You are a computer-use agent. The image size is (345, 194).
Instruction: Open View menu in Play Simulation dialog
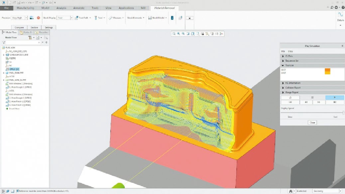click(290, 51)
